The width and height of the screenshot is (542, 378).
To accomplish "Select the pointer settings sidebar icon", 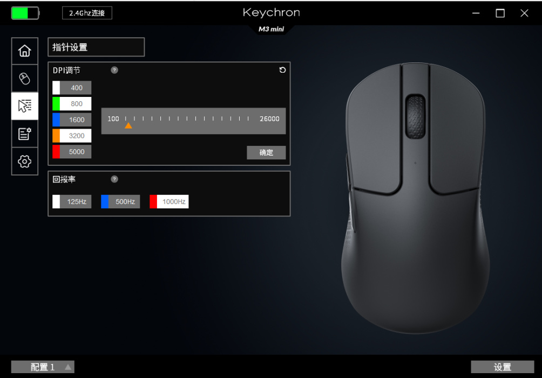I will (x=24, y=106).
